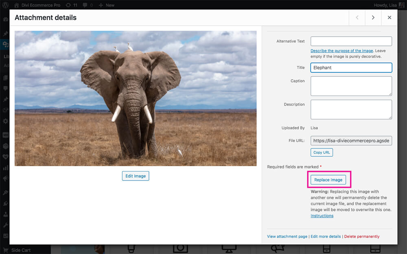Click Lisa's avatar in the admin bar
This screenshot has height=254, width=407.
pyautogui.click(x=401, y=5)
